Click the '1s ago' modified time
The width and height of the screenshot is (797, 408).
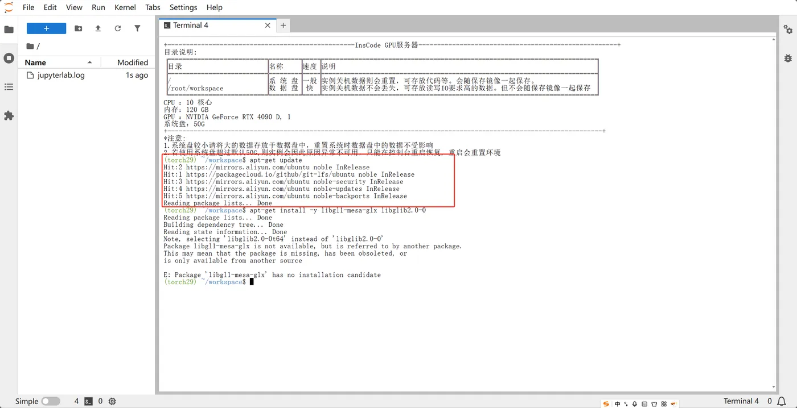click(x=137, y=75)
